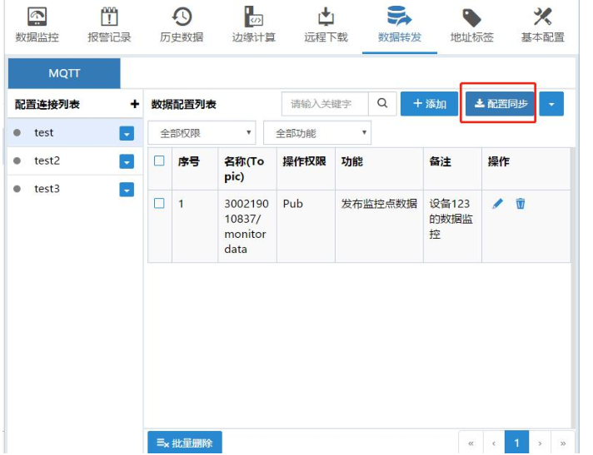The height and width of the screenshot is (455, 593).
Task: Click the 远程下载 tab label
Action: coord(326,37)
